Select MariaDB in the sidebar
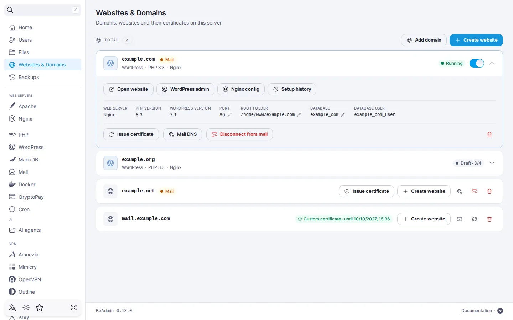 tap(43, 160)
